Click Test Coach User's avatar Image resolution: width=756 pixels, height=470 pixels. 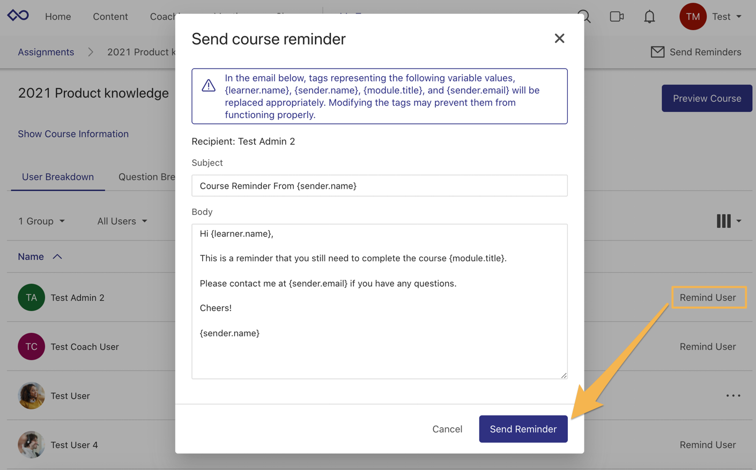tap(31, 346)
